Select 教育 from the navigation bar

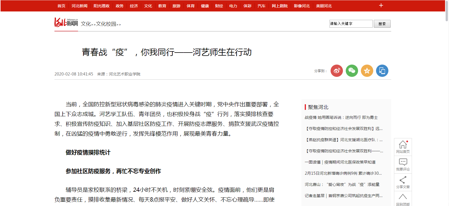pyautogui.click(x=162, y=6)
